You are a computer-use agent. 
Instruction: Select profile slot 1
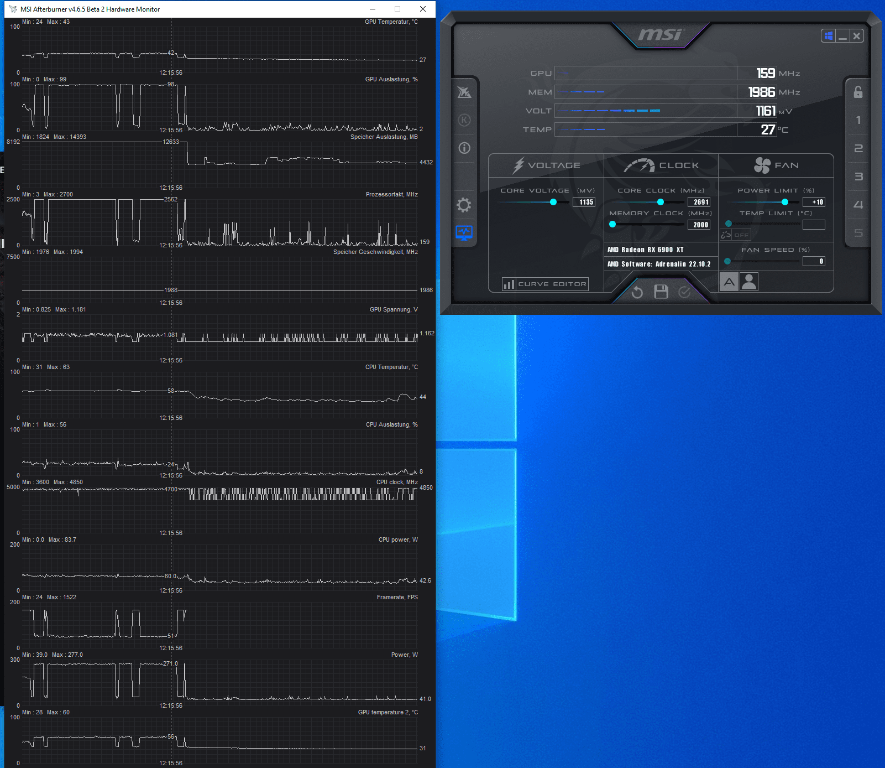[858, 120]
